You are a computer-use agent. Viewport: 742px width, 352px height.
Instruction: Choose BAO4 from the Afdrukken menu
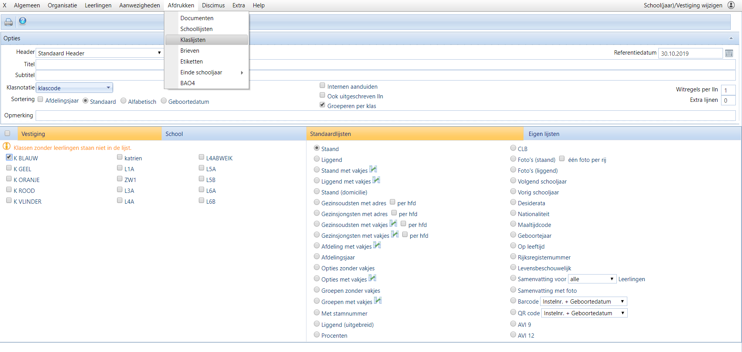[x=207, y=83]
